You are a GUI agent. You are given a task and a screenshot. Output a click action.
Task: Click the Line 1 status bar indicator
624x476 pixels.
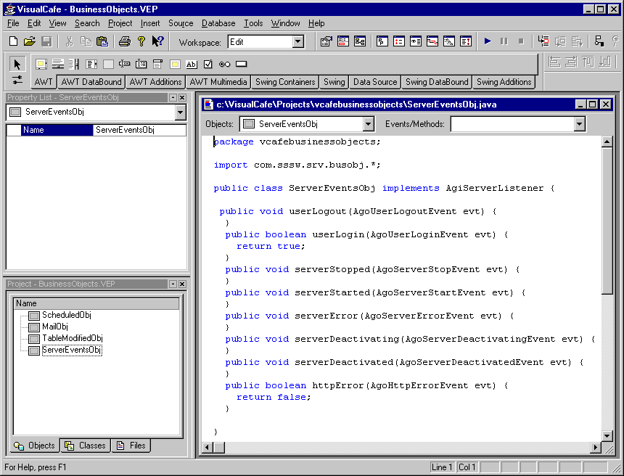(x=442, y=467)
